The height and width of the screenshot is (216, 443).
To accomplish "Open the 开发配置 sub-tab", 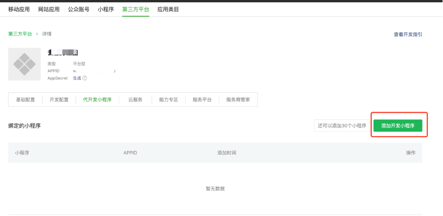I will click(59, 100).
